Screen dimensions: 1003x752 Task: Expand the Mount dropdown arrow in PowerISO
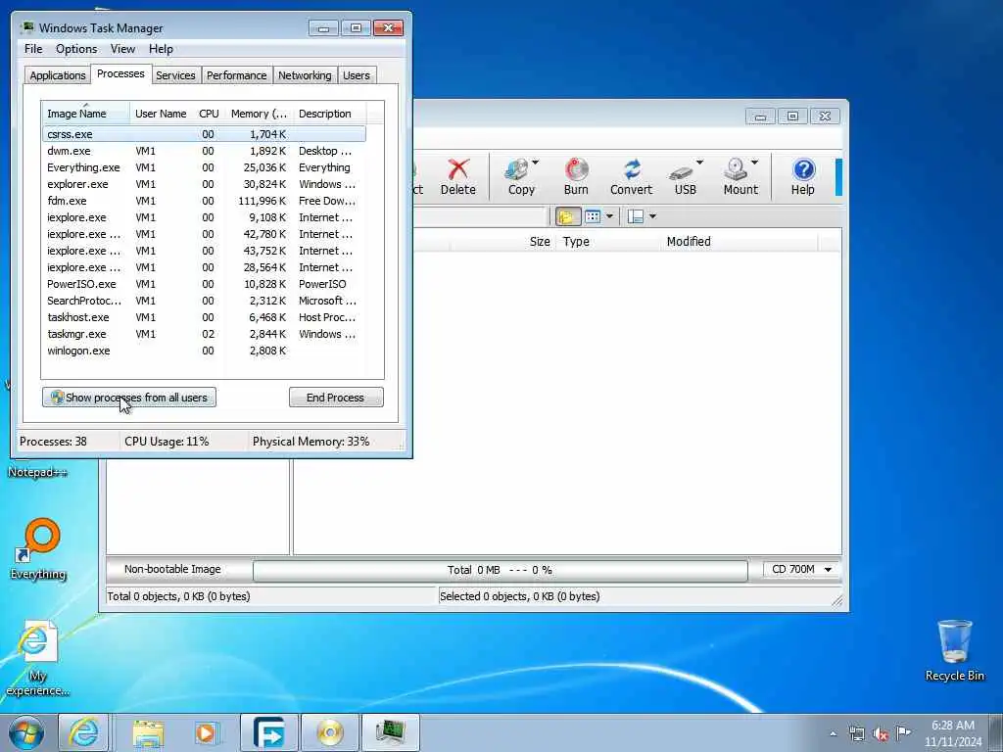[x=755, y=163]
